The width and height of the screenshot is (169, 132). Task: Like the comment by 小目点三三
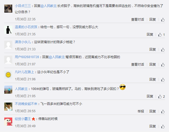click(x=163, y=20)
